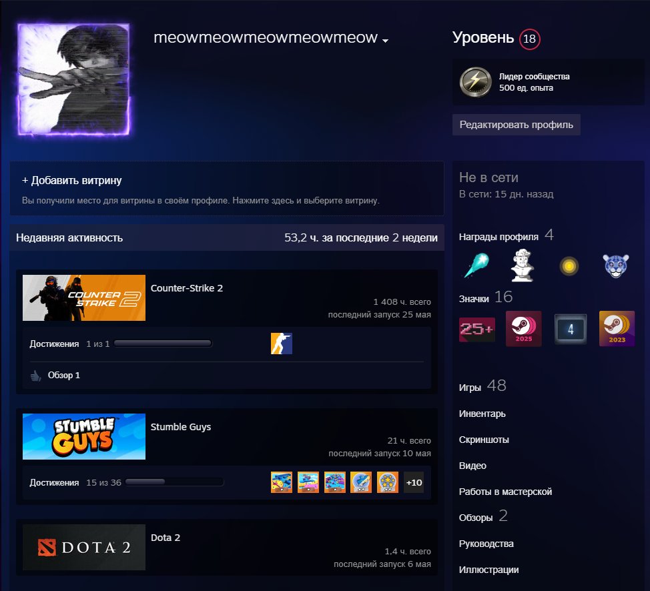
Task: Open the years of service '4' badge
Action: click(x=571, y=329)
